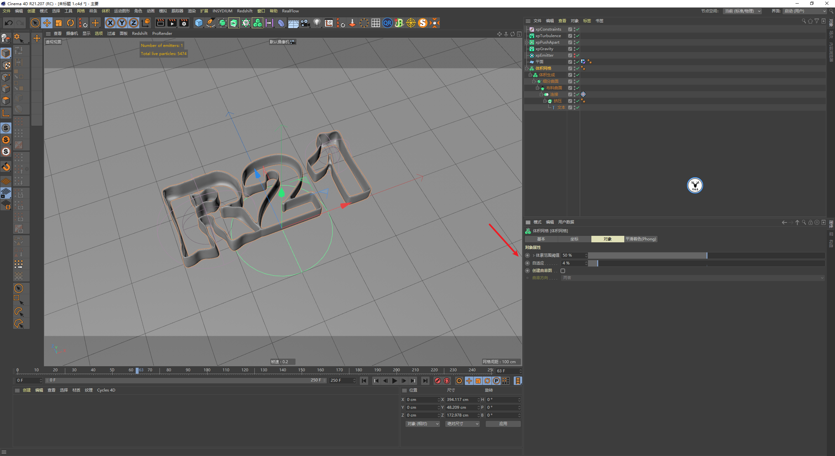Enable the 创建曲率图 checkbox
This screenshot has width=835, height=456.
click(563, 271)
